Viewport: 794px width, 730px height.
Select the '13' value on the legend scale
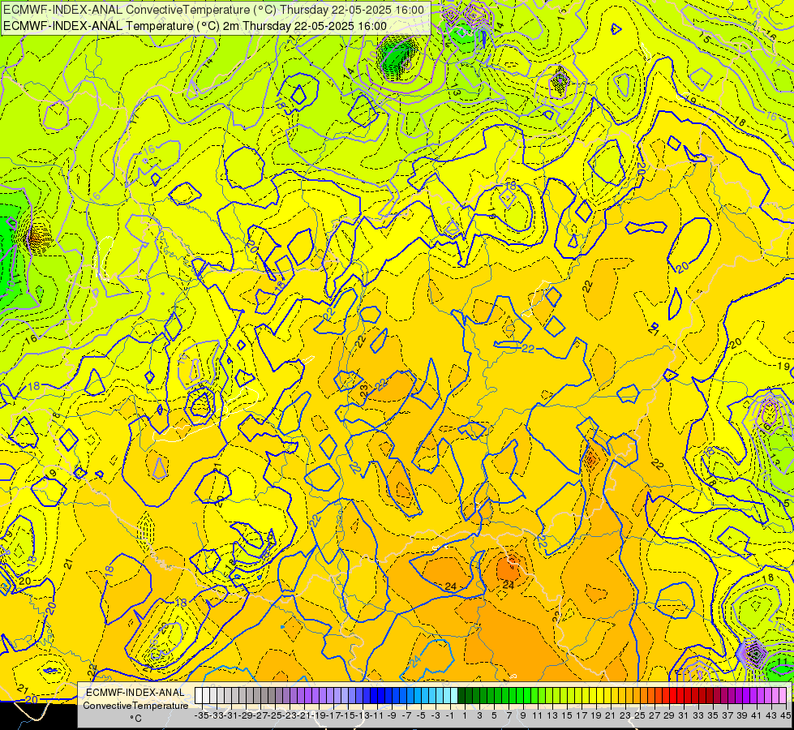pos(552,715)
